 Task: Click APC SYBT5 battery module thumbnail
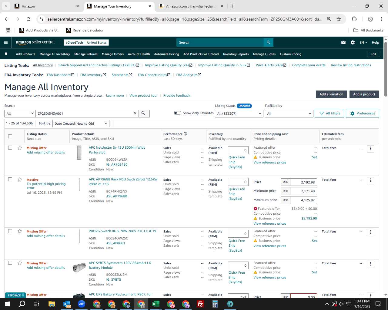pos(79,268)
